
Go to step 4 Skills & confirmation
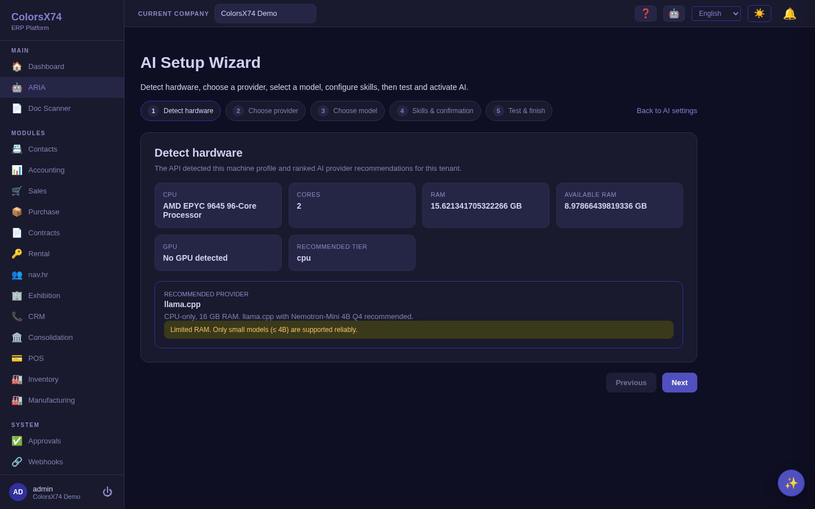(x=435, y=111)
